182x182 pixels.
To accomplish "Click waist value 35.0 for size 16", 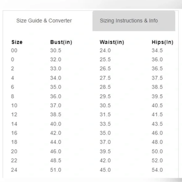I will click(x=105, y=133).
